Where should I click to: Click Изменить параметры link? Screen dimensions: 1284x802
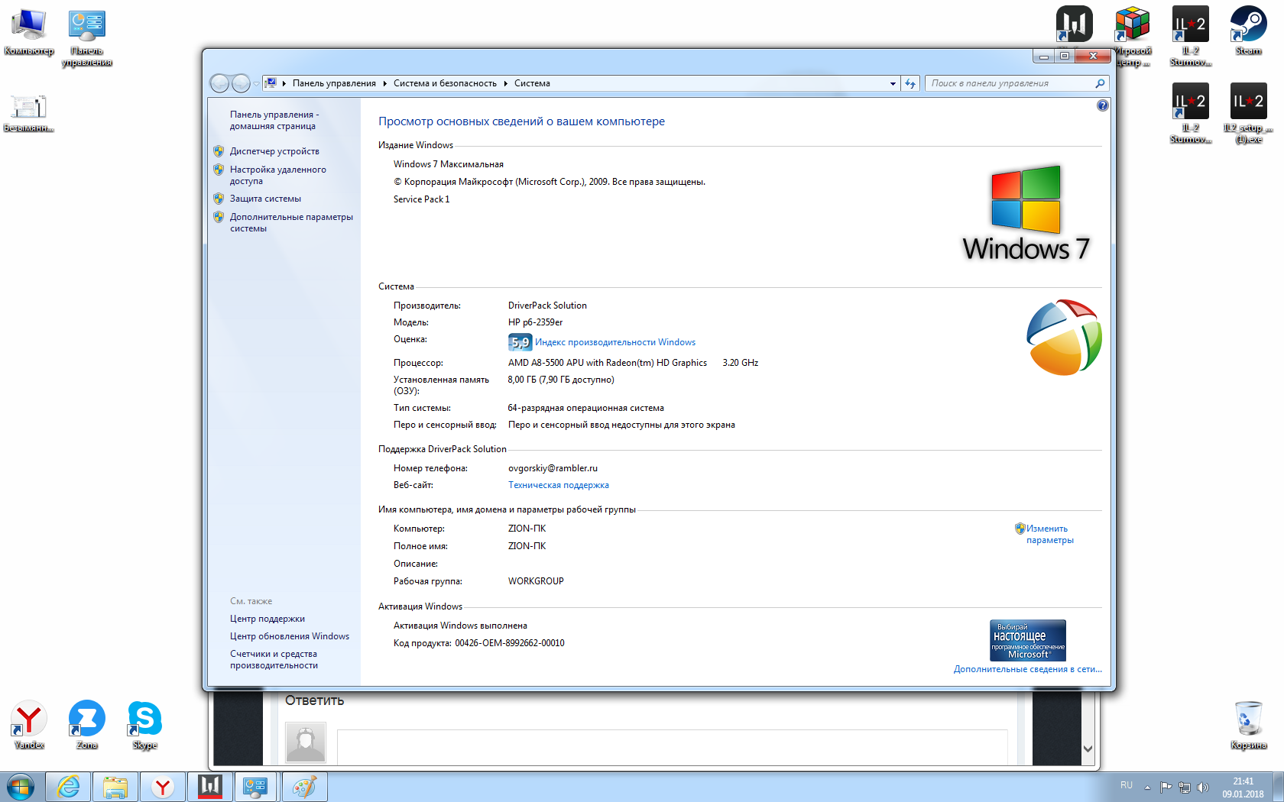click(1049, 534)
